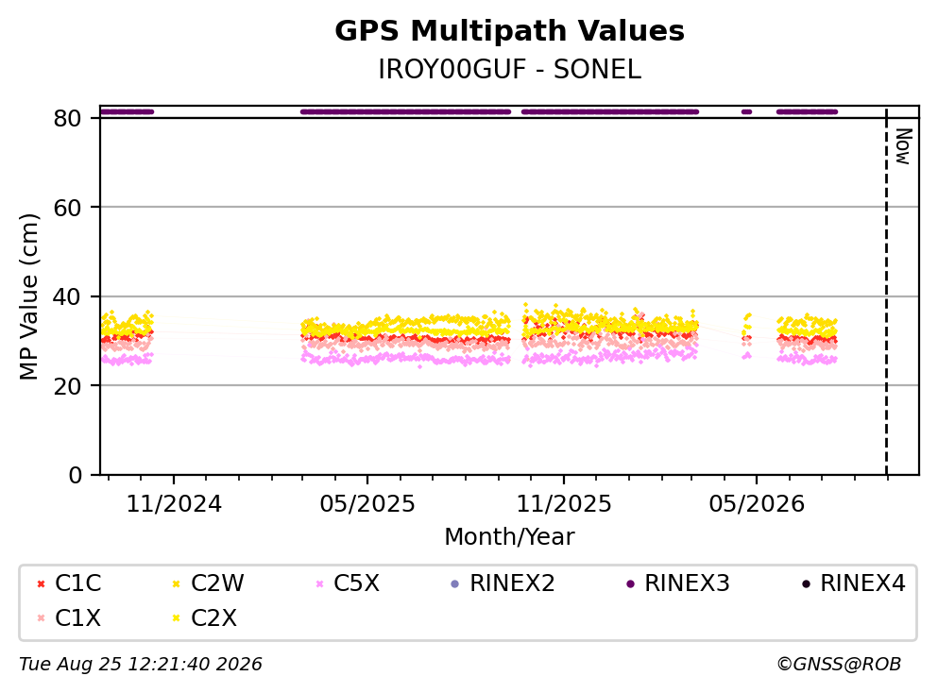Click the RINEX3 purple legend dot
Screen dimensions: 938x693
pos(630,583)
